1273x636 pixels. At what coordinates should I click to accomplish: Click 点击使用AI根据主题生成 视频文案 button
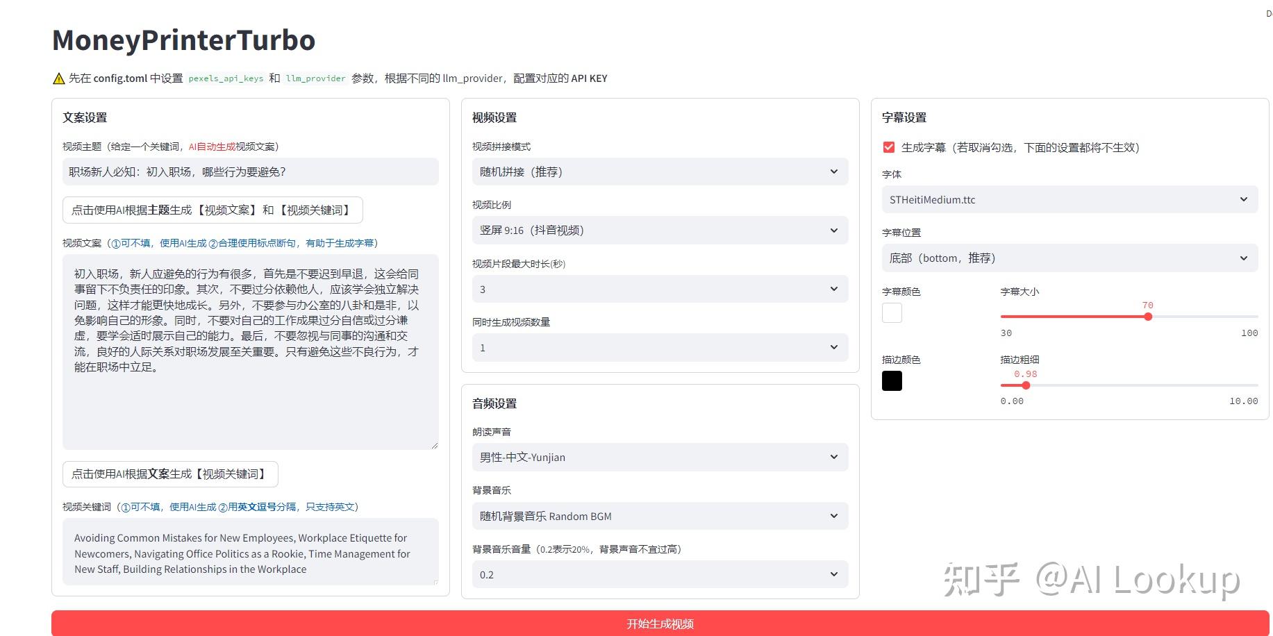[213, 210]
